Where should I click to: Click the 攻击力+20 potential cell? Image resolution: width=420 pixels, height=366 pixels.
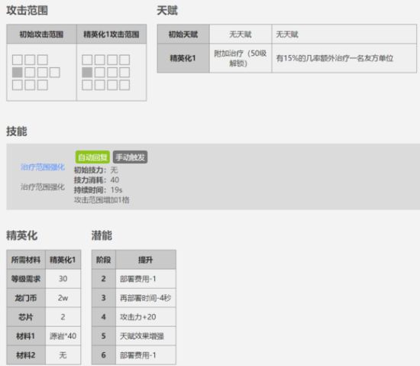[x=146, y=317]
